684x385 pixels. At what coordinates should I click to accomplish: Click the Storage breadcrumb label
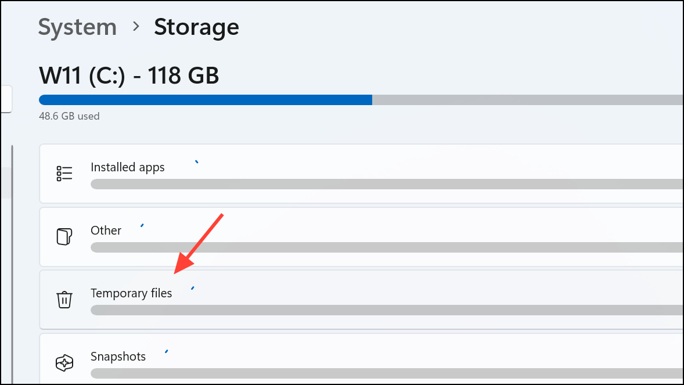coord(196,27)
